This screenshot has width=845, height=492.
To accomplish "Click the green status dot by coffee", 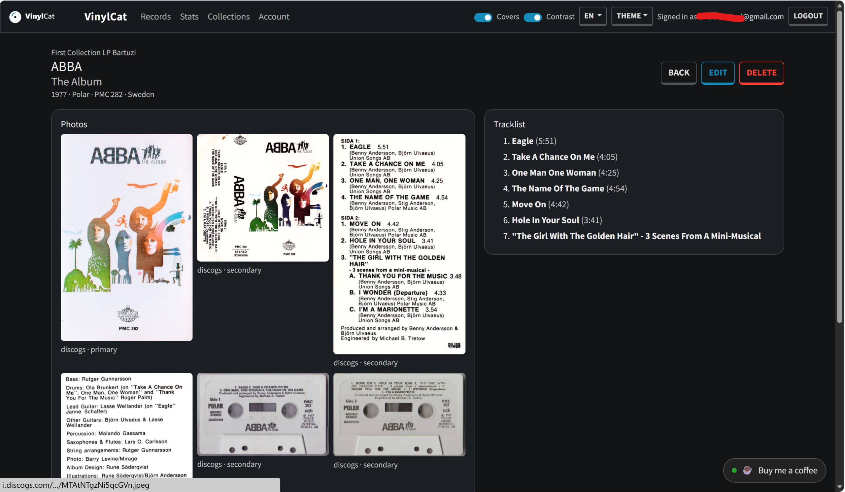I will click(734, 470).
